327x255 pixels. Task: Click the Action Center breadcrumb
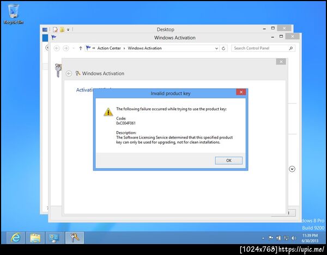(x=109, y=48)
